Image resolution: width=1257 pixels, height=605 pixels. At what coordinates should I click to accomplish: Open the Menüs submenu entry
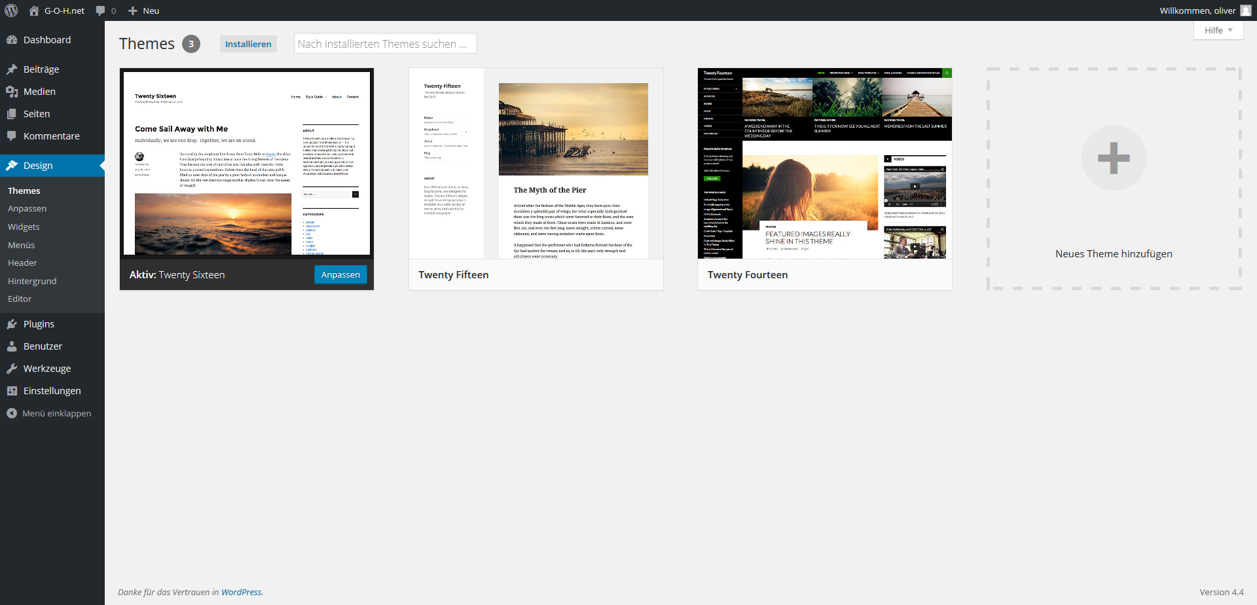(22, 245)
